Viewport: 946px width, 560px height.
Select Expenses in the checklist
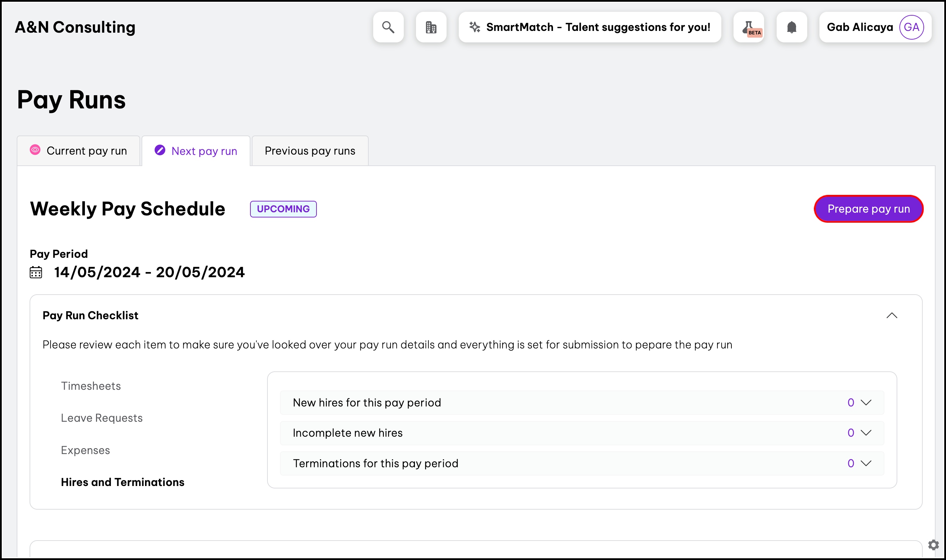pos(85,450)
